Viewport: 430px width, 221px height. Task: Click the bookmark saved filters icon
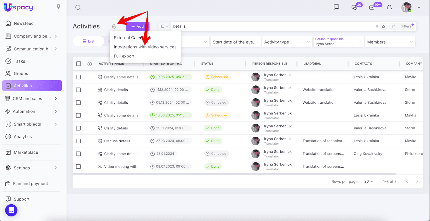click(163, 26)
